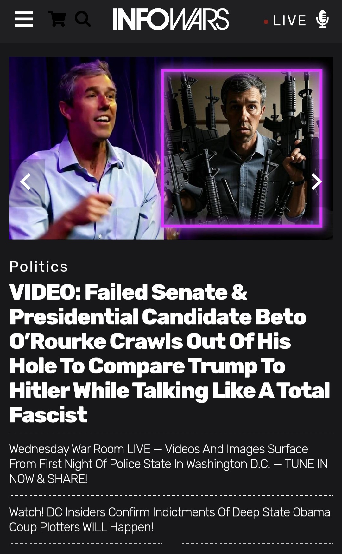Tap the magnifying glass search icon
Viewport: 342px width, 554px height.
pyautogui.click(x=83, y=19)
